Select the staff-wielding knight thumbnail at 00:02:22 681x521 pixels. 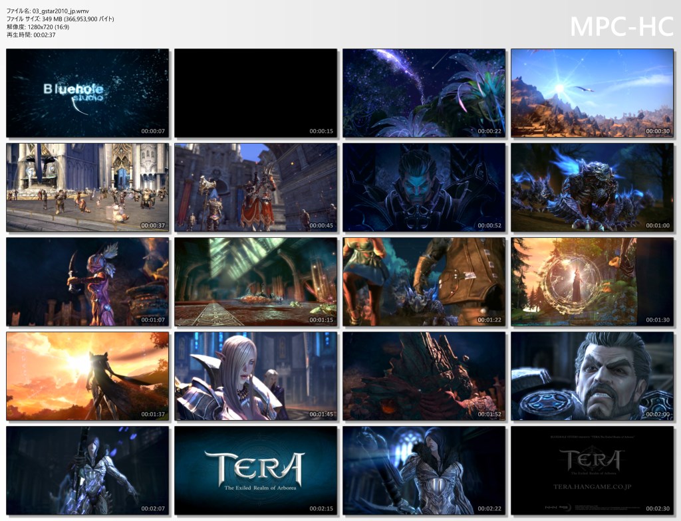pyautogui.click(x=424, y=470)
